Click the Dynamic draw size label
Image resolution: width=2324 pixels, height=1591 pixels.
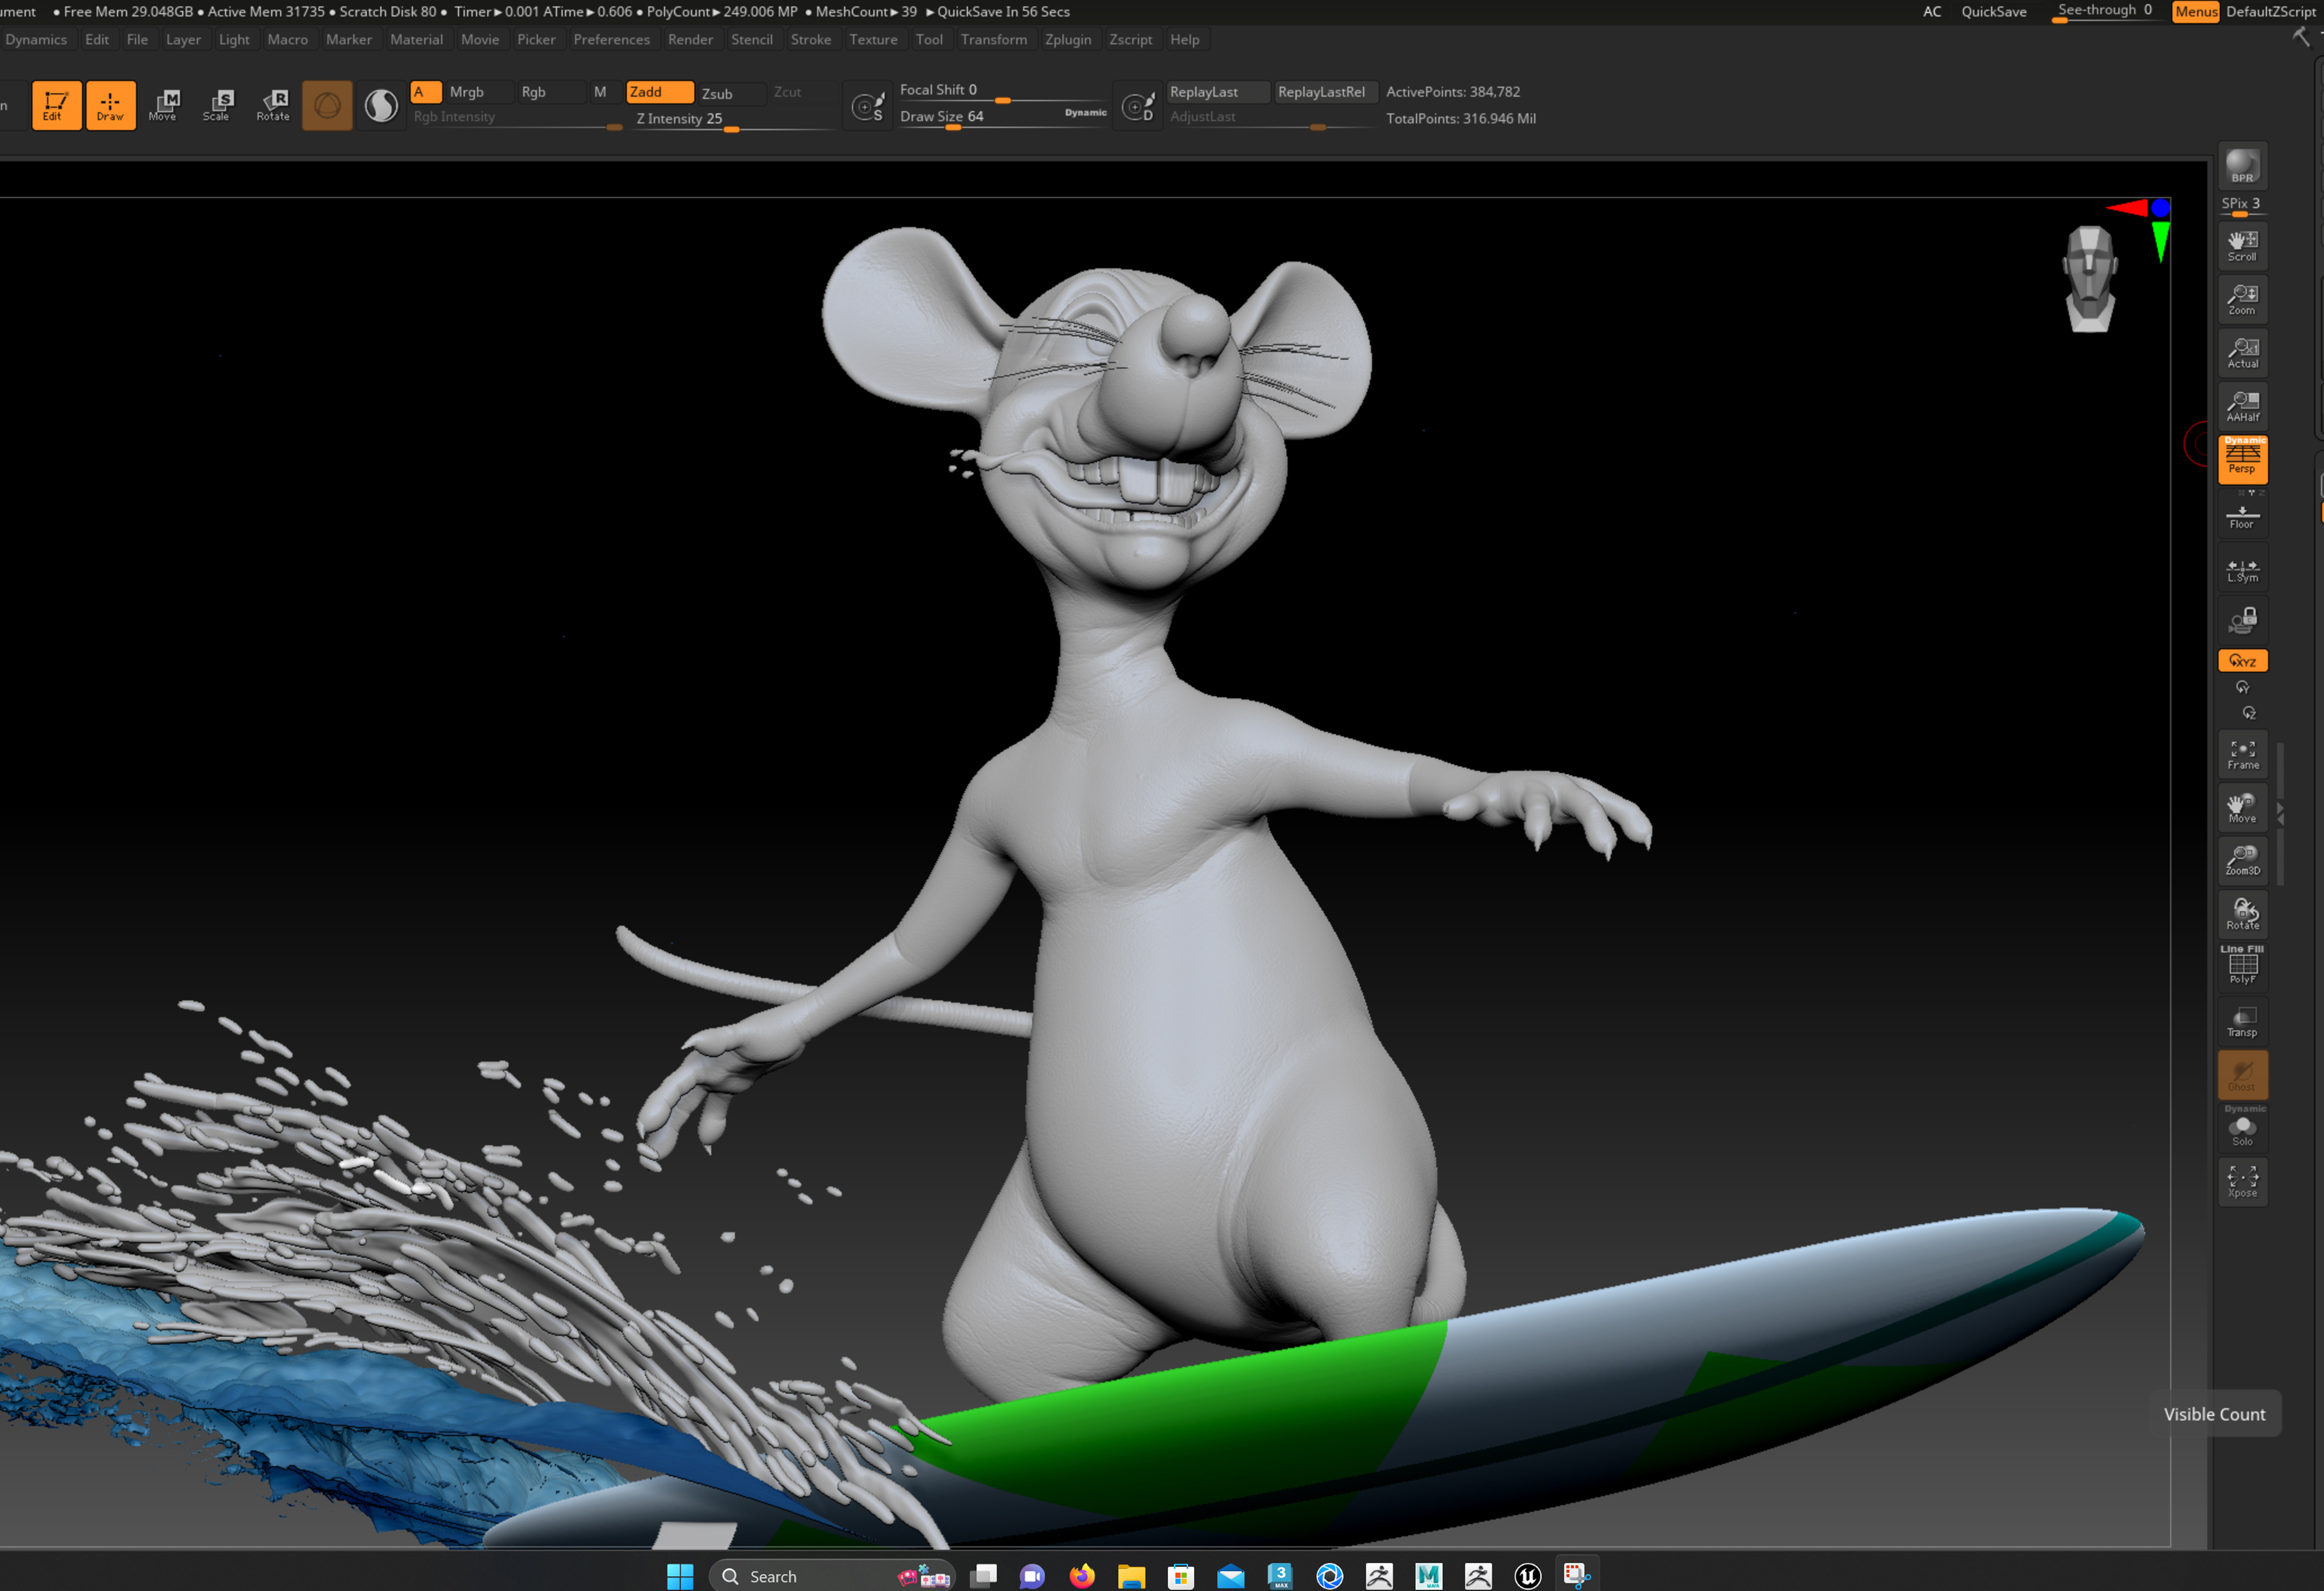pyautogui.click(x=1085, y=113)
